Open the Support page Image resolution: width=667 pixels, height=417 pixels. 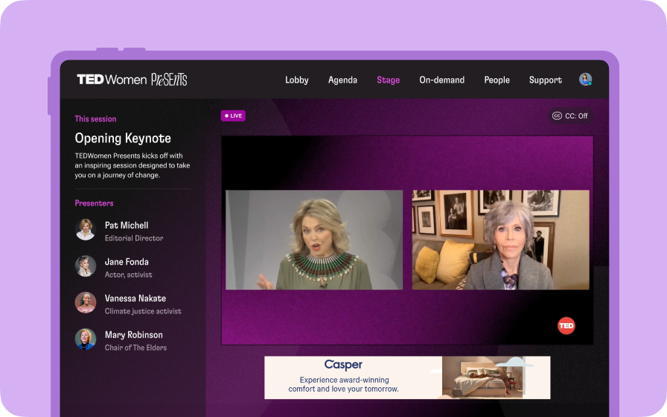click(545, 80)
